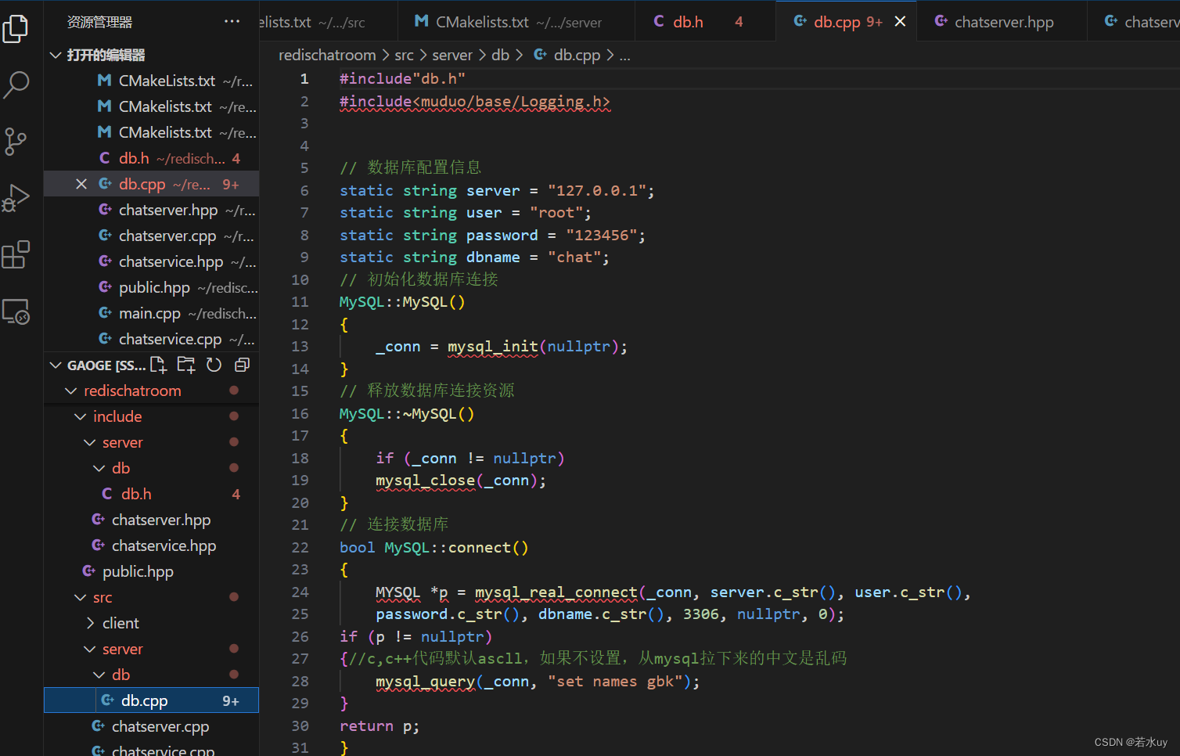Click src in the breadcrumb path
Screen dimensions: 1180x756
[x=404, y=55]
